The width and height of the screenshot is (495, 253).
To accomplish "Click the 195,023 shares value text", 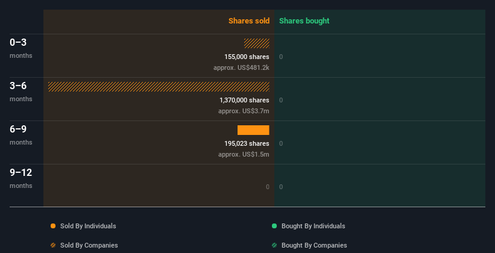I will coord(247,143).
